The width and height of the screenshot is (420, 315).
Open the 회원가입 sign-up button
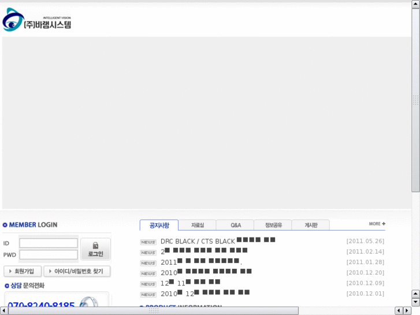23,271
